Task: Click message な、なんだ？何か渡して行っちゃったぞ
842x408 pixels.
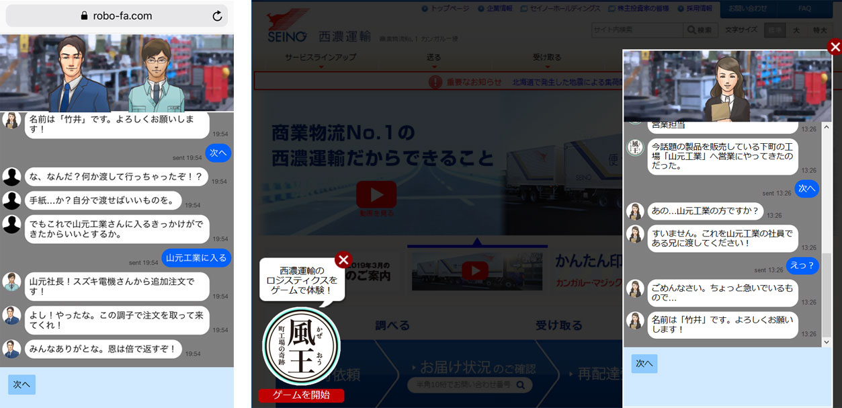Action: pyautogui.click(x=116, y=177)
